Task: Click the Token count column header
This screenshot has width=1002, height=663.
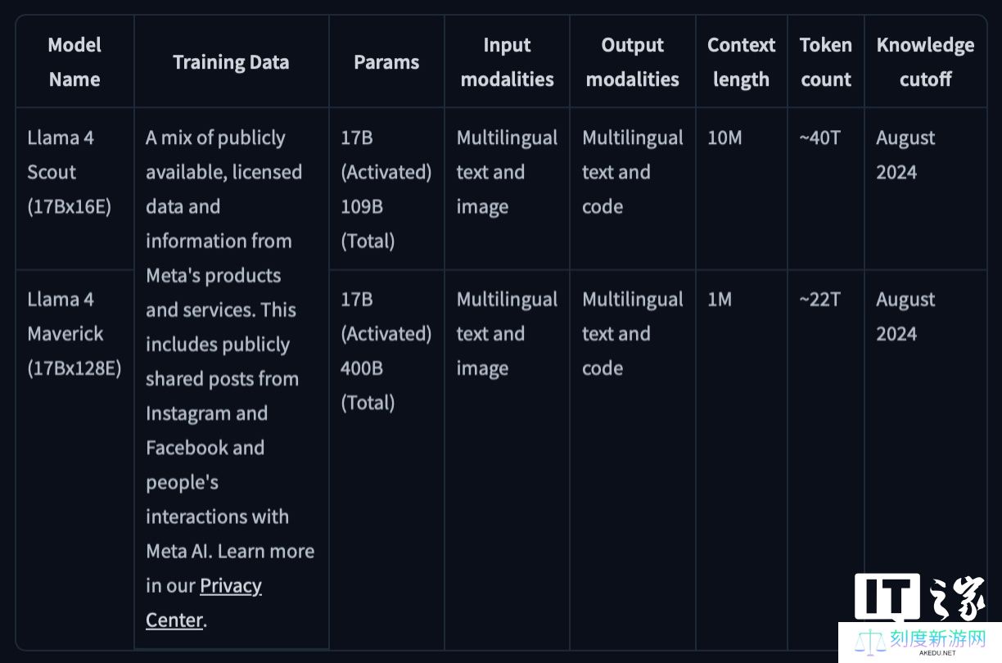Action: [x=826, y=62]
